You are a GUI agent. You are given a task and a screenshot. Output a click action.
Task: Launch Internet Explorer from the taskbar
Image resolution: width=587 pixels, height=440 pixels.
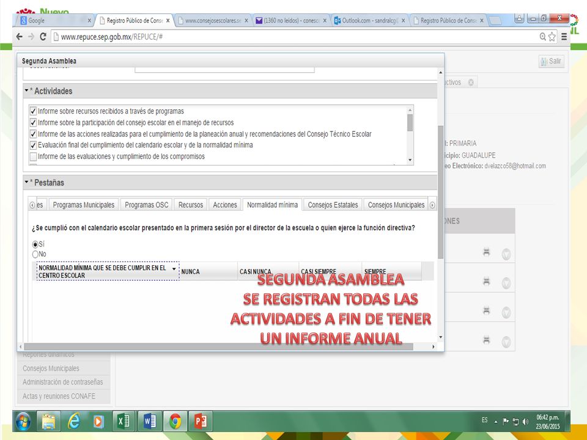click(74, 422)
